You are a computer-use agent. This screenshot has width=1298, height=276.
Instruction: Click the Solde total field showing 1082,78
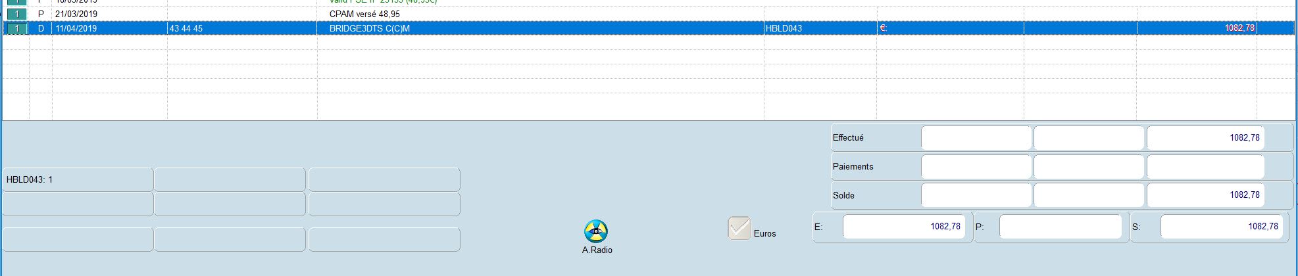point(1205,195)
